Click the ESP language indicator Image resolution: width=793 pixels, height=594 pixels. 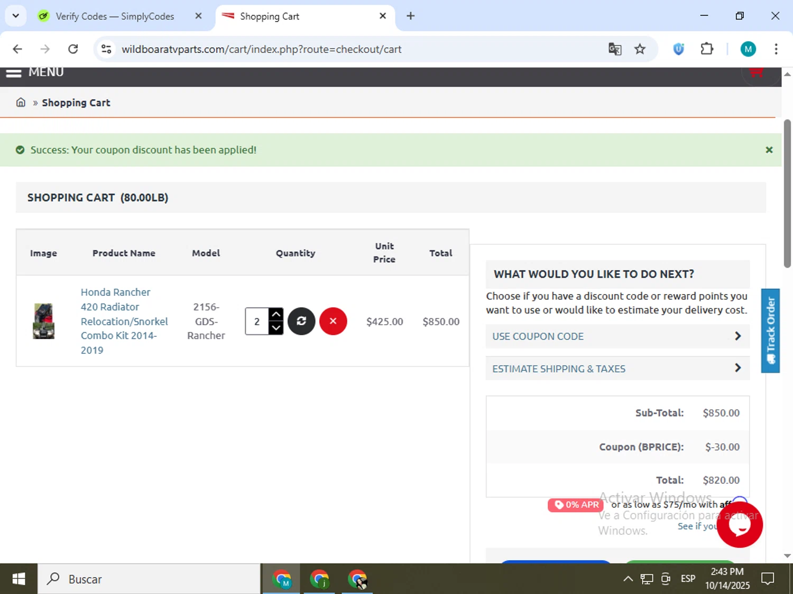pyautogui.click(x=688, y=579)
